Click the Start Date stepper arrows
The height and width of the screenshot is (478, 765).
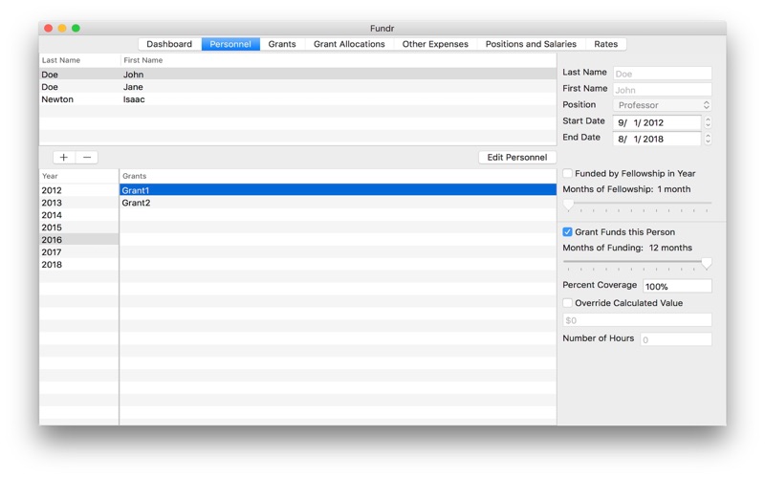tap(708, 122)
